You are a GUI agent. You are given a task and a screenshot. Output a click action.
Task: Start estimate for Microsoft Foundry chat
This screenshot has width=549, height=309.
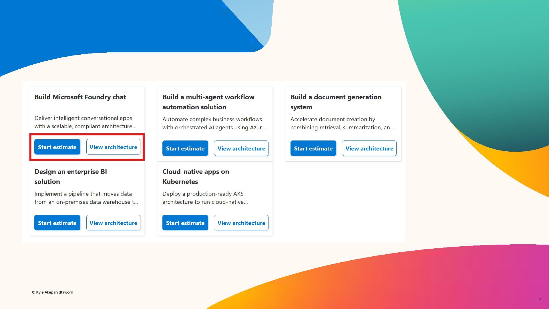57,147
